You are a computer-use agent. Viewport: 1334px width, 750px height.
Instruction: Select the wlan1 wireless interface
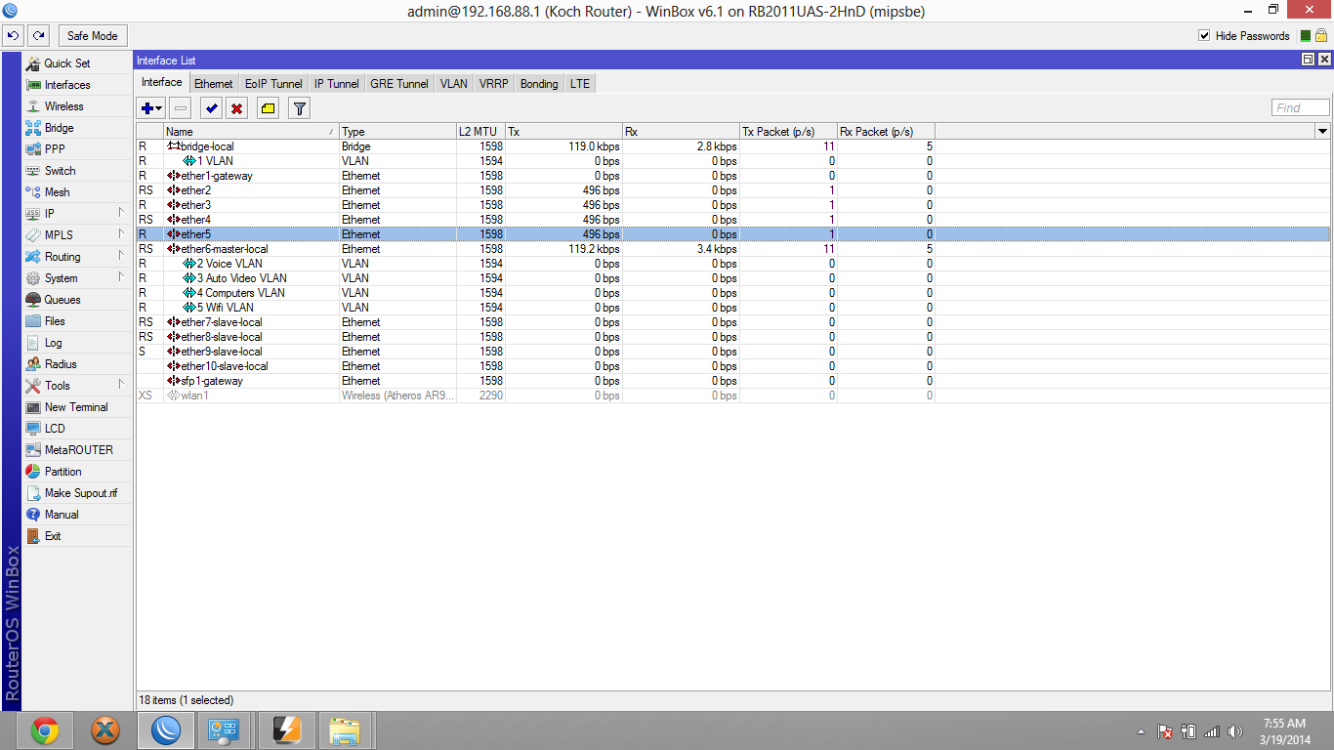(x=535, y=396)
